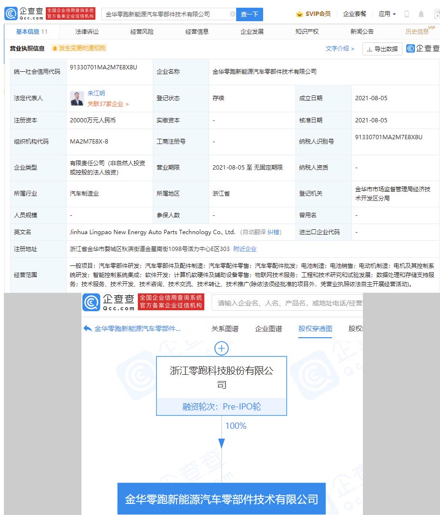440x515 pixels.
Task: Click the 金华零跑新能源汽车零部件技术有限公司 blue node
Action: pyautogui.click(x=222, y=499)
